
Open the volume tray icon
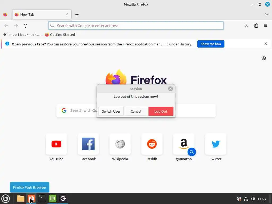coord(253,199)
